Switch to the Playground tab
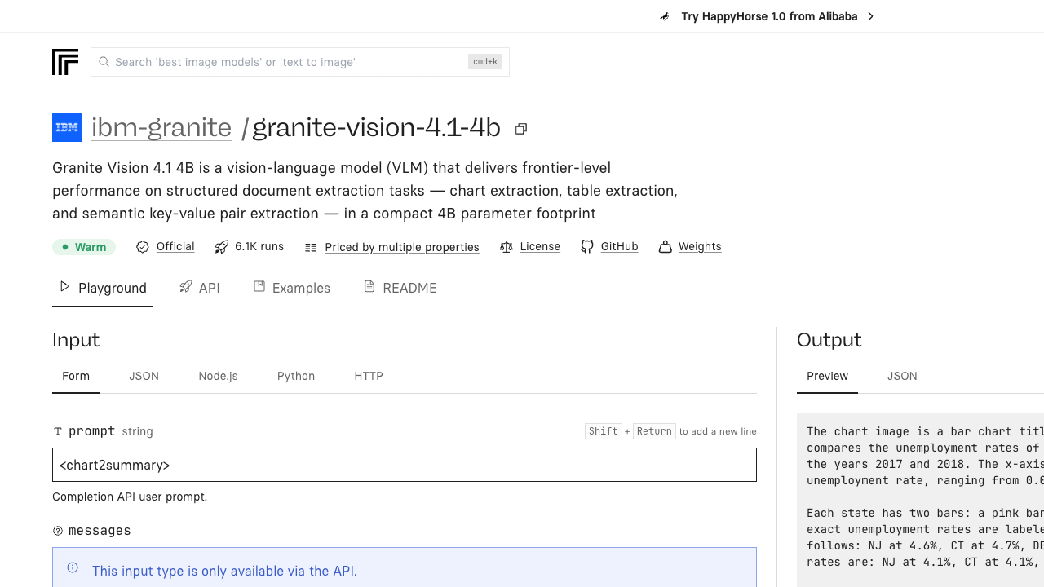Image resolution: width=1044 pixels, height=587 pixels. [x=103, y=288]
